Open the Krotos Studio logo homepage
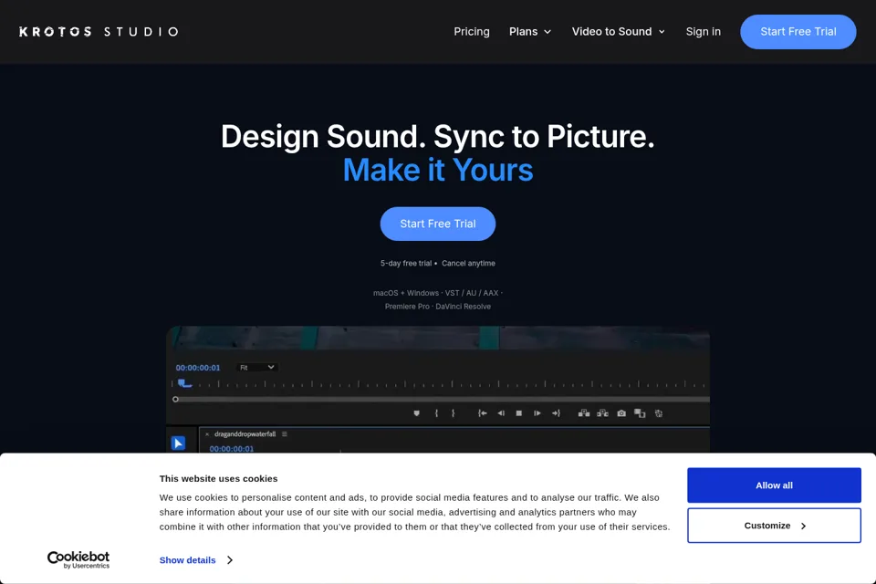This screenshot has width=876, height=584. coord(99,32)
